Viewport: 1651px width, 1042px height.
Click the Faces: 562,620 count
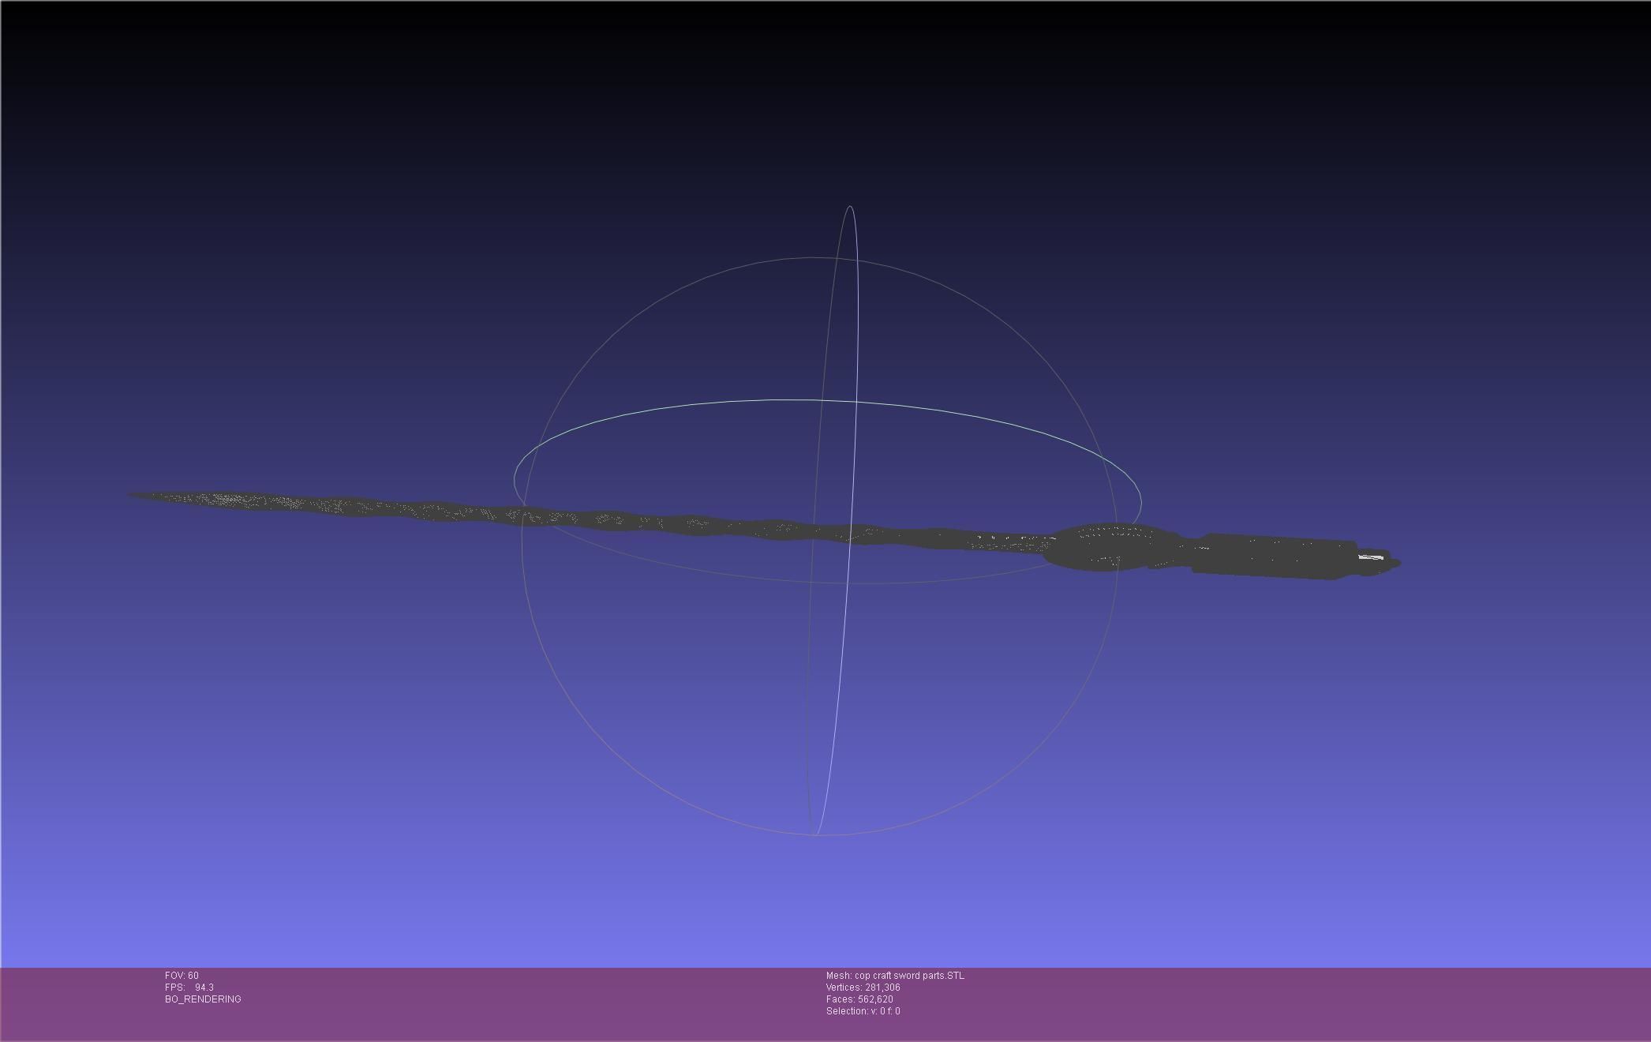(x=859, y=999)
